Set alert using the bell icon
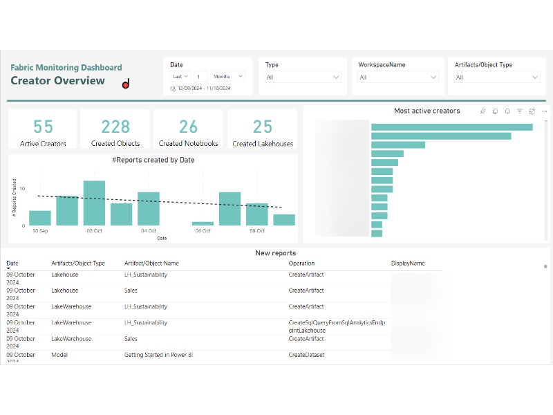Viewport: 553px width, 415px height. [507, 111]
